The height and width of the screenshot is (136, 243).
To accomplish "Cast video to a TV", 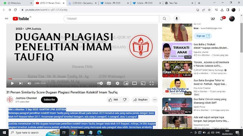I will click(143, 83).
